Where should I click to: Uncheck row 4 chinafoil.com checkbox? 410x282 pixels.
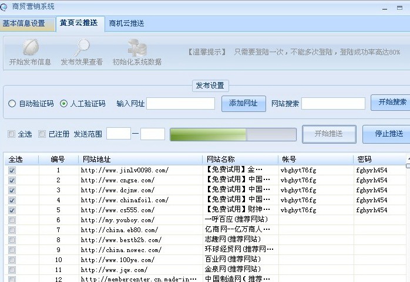(12, 200)
